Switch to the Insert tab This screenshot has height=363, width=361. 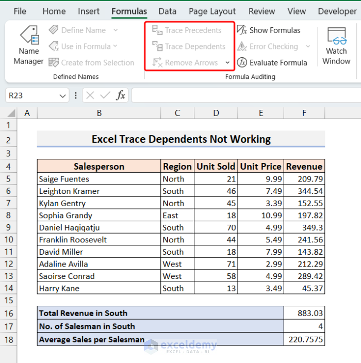click(89, 11)
